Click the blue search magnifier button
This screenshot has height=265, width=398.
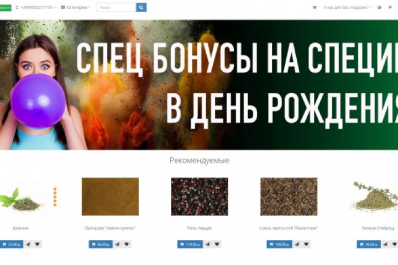pyautogui.click(x=141, y=8)
